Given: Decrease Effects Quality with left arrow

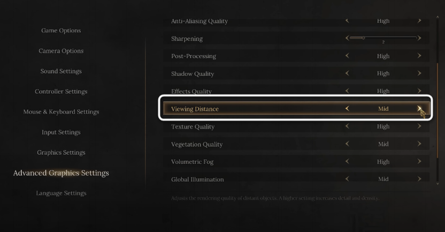Looking at the screenshot, I should pos(347,91).
